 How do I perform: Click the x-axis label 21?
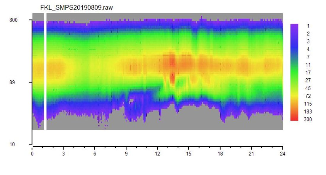(251, 154)
